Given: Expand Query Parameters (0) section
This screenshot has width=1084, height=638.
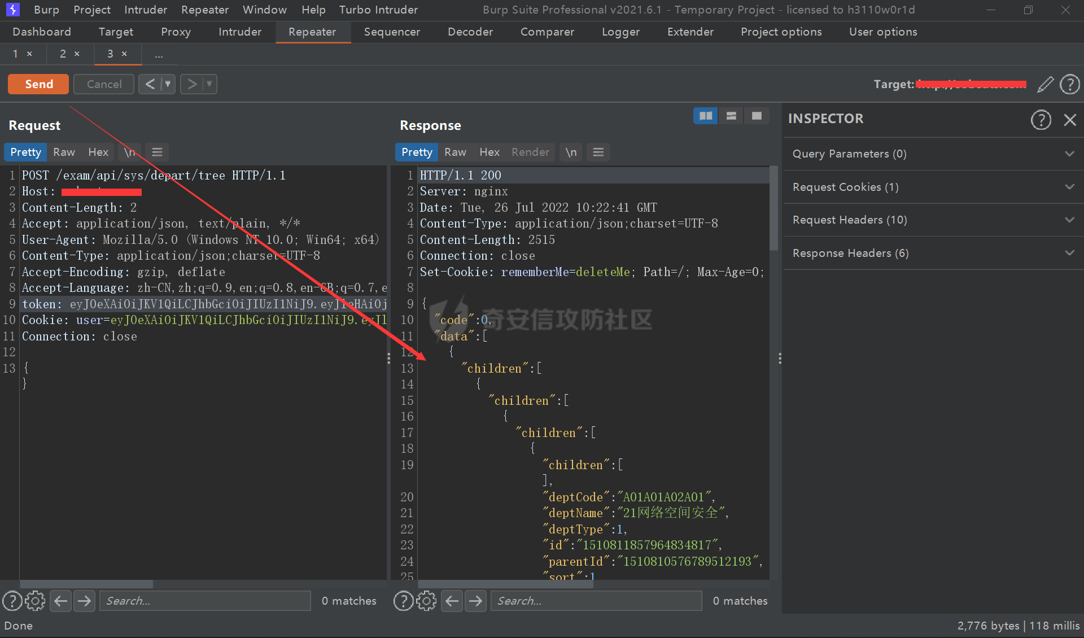Looking at the screenshot, I should tap(934, 154).
